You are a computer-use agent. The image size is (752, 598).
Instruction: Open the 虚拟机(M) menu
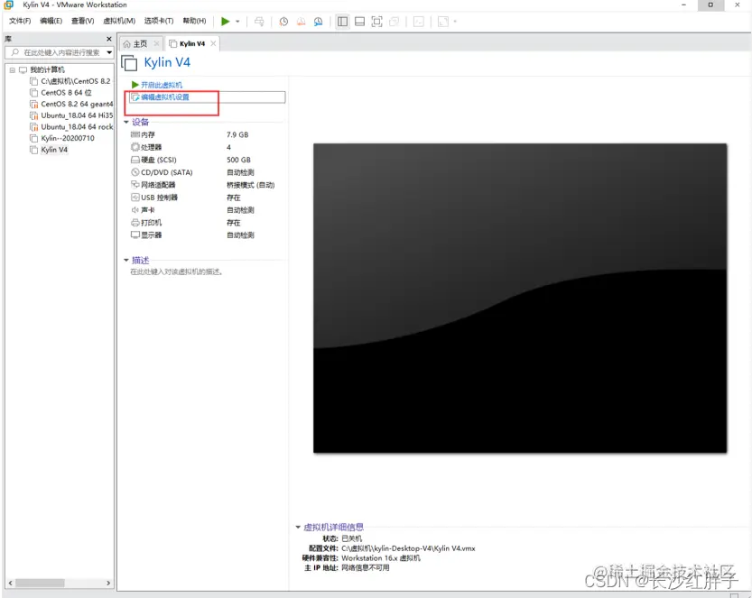click(119, 21)
